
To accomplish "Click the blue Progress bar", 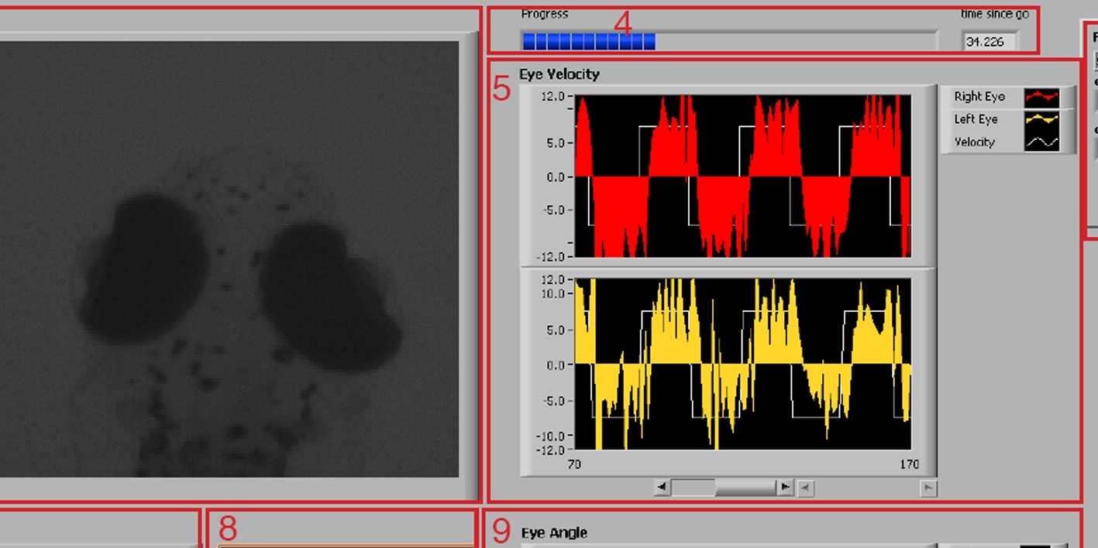I will coord(588,41).
